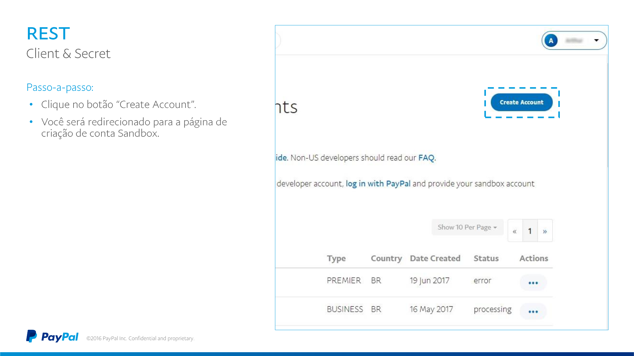
Task: Click the blue 'A' avatar icon
Action: [551, 41]
